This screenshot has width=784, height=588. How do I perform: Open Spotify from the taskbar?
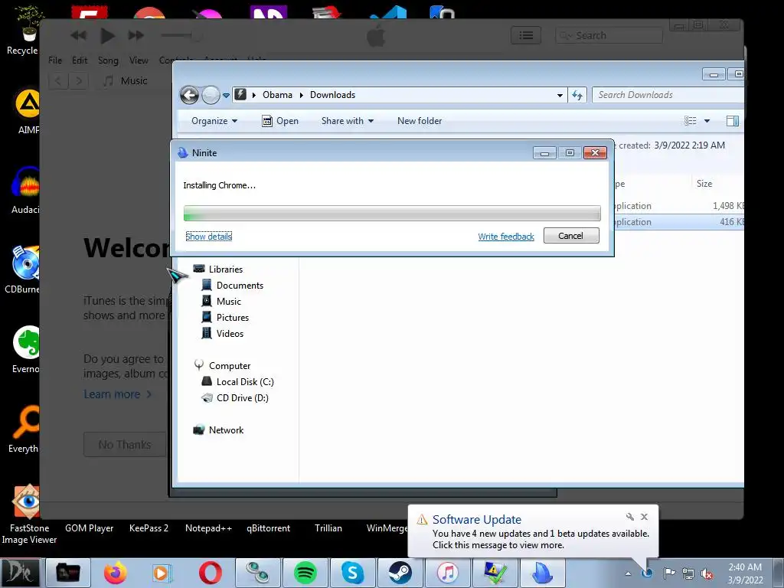click(x=305, y=573)
